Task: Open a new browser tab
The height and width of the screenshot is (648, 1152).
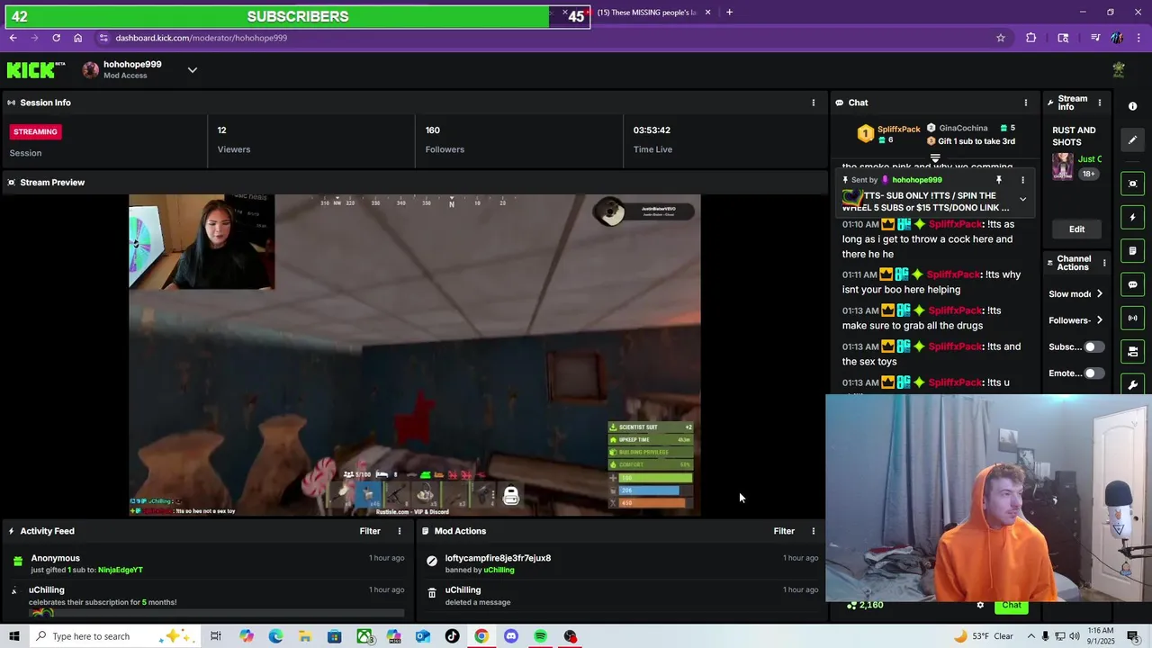Action: (729, 13)
